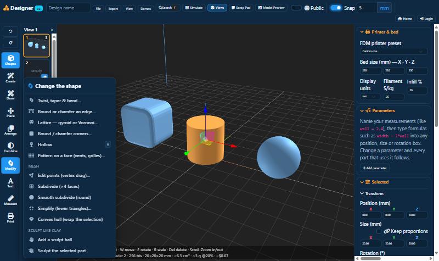Open the Scrap Pad
439x261 pixels.
click(x=241, y=8)
